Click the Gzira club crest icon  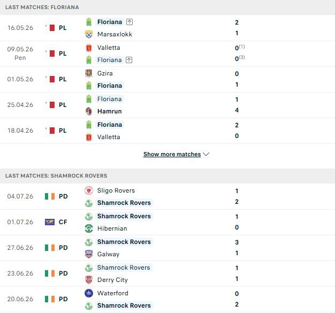click(89, 73)
